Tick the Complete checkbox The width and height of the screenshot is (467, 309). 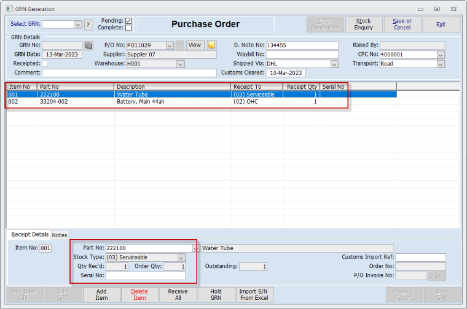tap(128, 28)
